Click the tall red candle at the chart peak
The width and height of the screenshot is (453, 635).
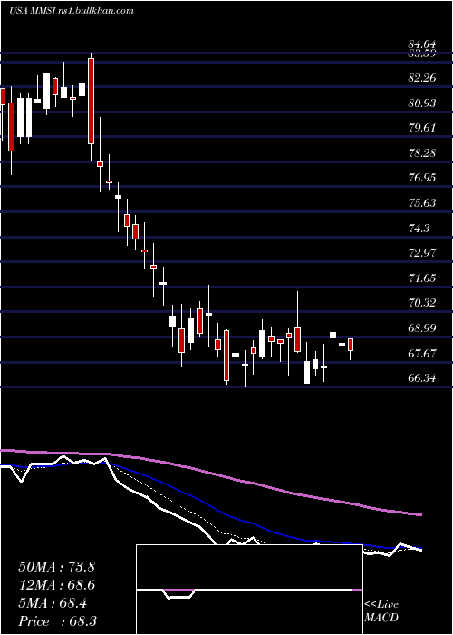point(91,101)
